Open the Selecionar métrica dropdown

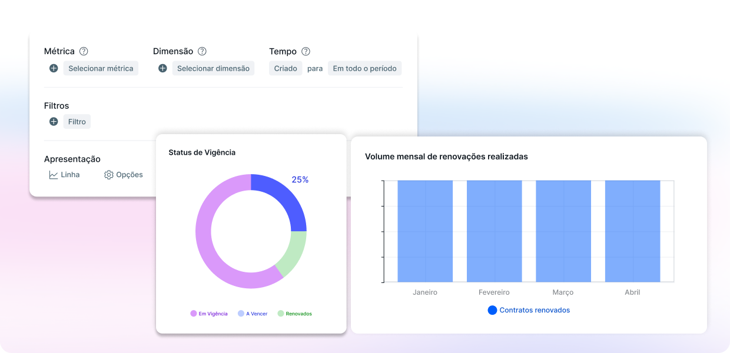(x=101, y=68)
